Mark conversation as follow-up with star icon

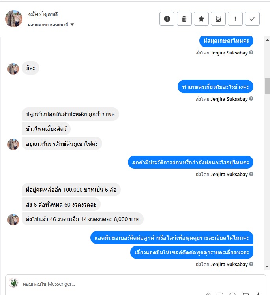pyautogui.click(x=201, y=19)
